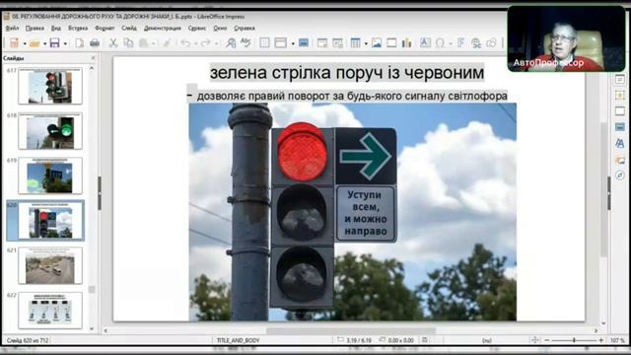Open the Правка menu

[35, 29]
